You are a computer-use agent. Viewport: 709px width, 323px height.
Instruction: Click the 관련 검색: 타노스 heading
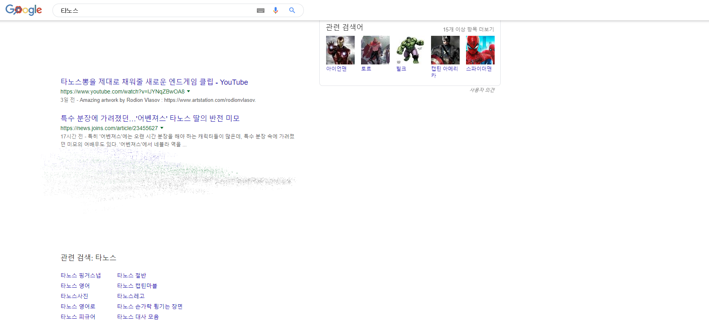88,257
